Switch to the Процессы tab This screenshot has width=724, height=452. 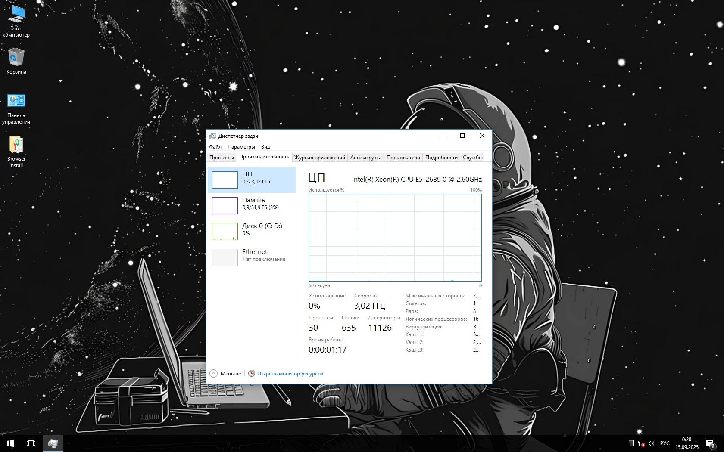[x=222, y=158]
